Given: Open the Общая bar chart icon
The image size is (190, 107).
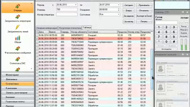Looking at the screenshot, I should (18, 38).
